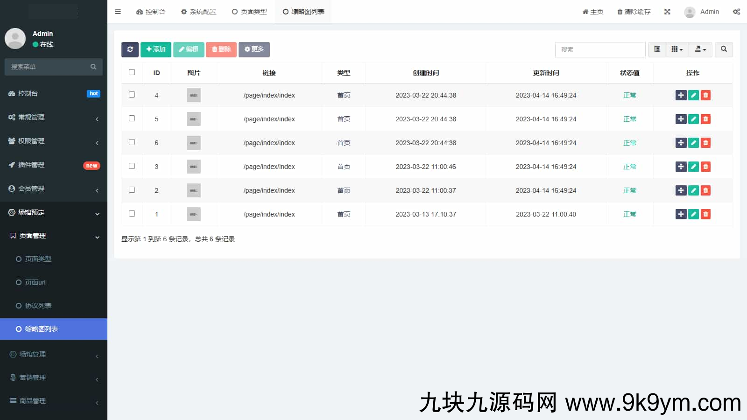The width and height of the screenshot is (747, 420).
Task: Click the red delete icon for ID 4
Action: pyautogui.click(x=705, y=95)
